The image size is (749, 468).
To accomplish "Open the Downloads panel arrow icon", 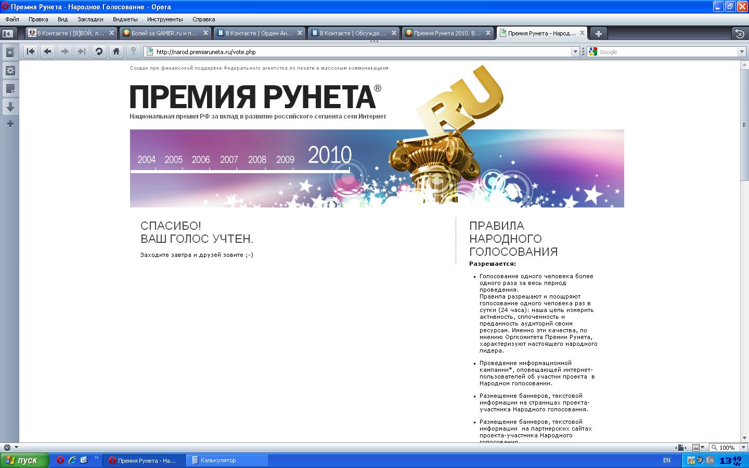I will click(x=10, y=107).
